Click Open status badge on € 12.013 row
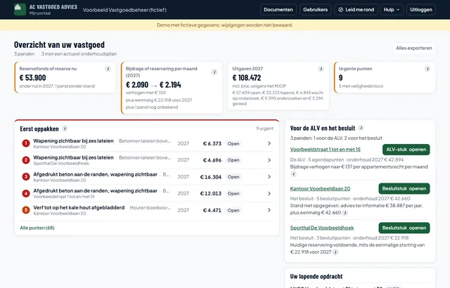Screen dimensions: 450x288 pyautogui.click(x=233, y=193)
